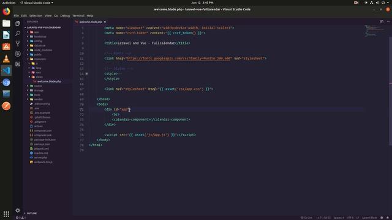The height and width of the screenshot is (220, 392).
Task: Follow the fonts.googleapis.com link in code
Action: (178, 59)
